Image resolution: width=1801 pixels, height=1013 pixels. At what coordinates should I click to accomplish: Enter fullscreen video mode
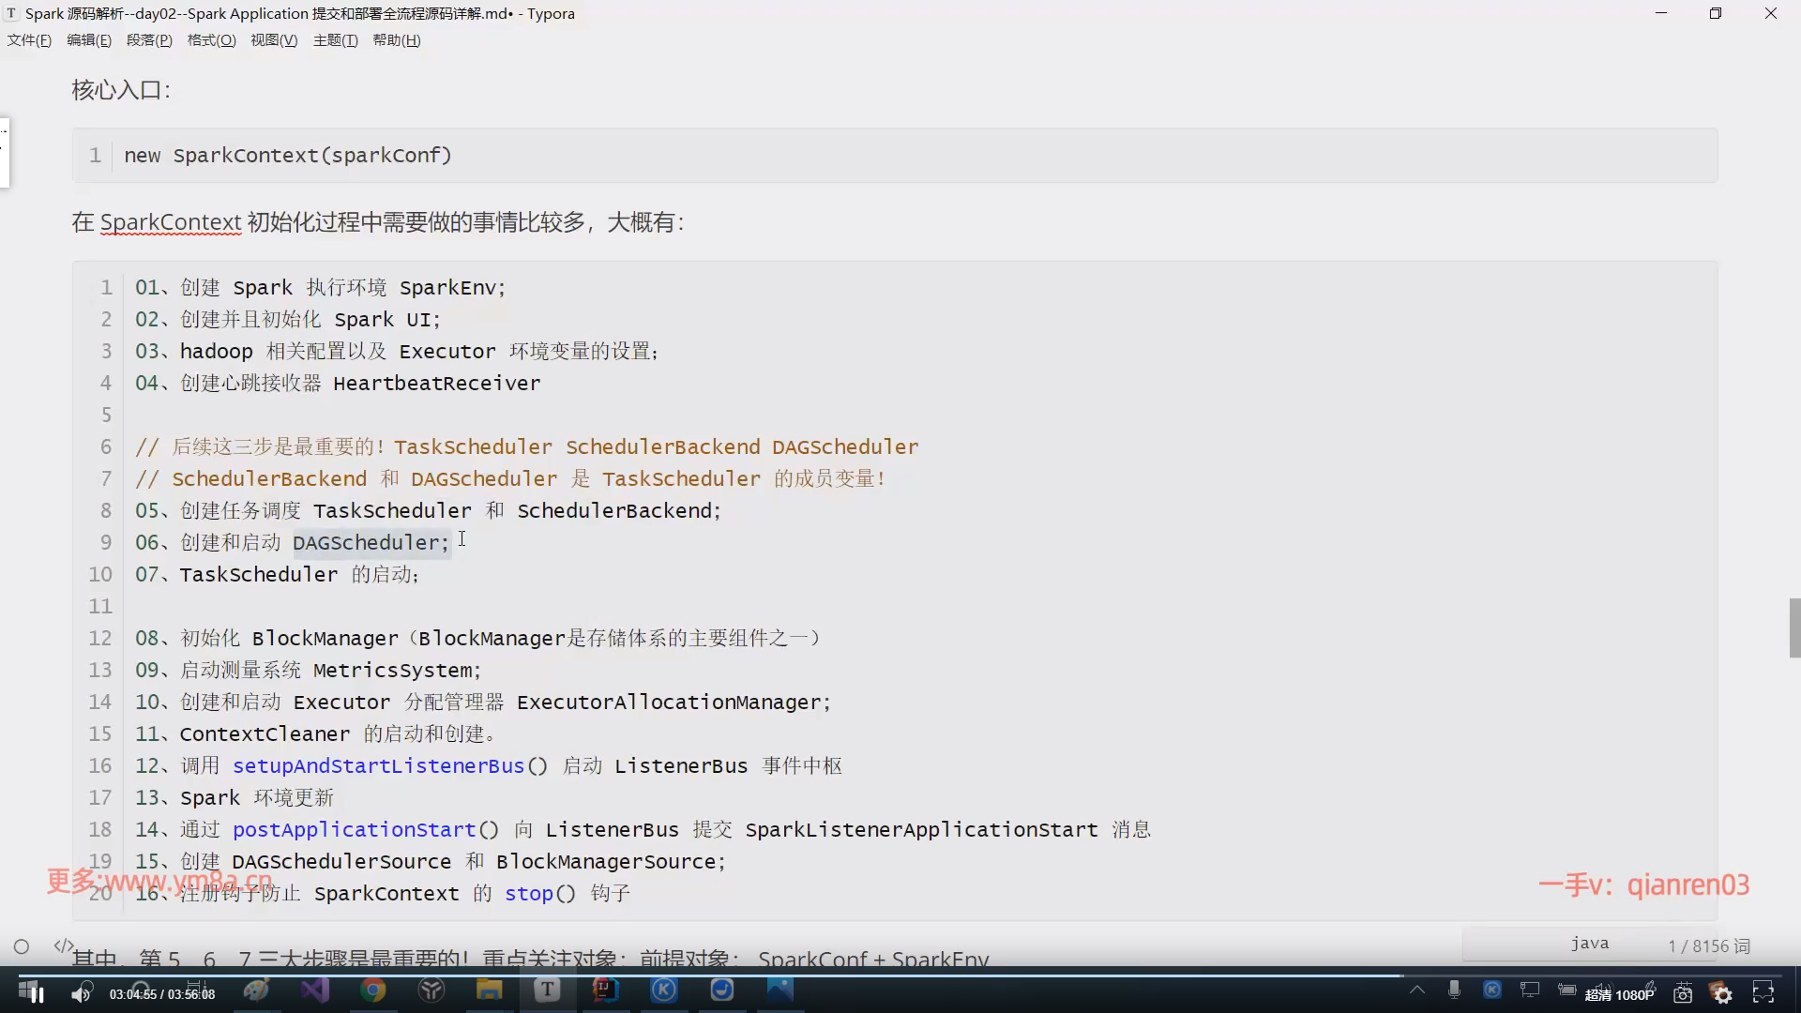(1763, 992)
